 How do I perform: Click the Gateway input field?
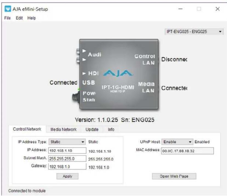tap(67, 166)
